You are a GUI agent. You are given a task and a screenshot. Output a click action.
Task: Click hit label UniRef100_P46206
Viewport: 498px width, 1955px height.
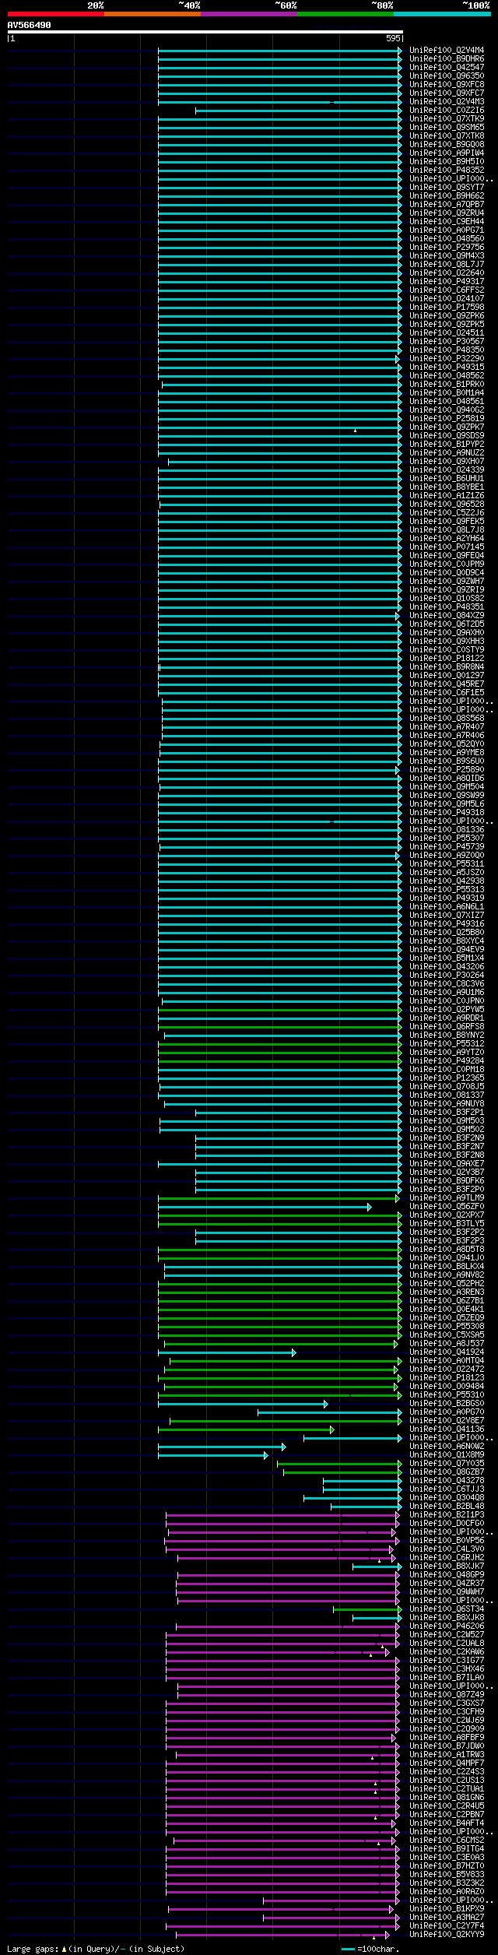pos(447,1626)
